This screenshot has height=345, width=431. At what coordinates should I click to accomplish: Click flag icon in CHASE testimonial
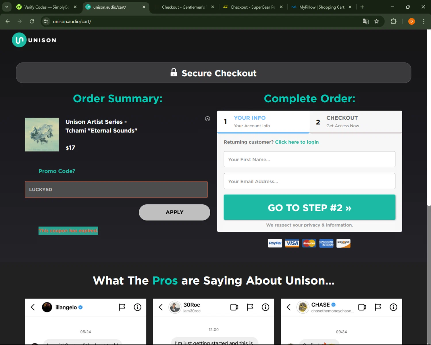(378, 307)
